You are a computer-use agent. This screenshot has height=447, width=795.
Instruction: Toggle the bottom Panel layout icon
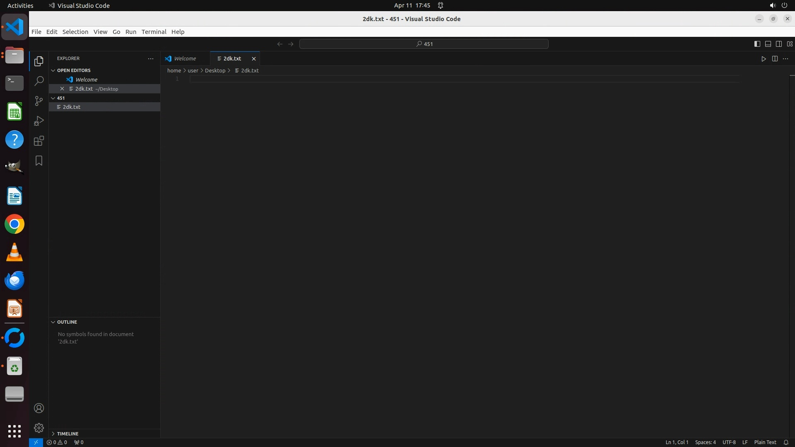coord(768,44)
